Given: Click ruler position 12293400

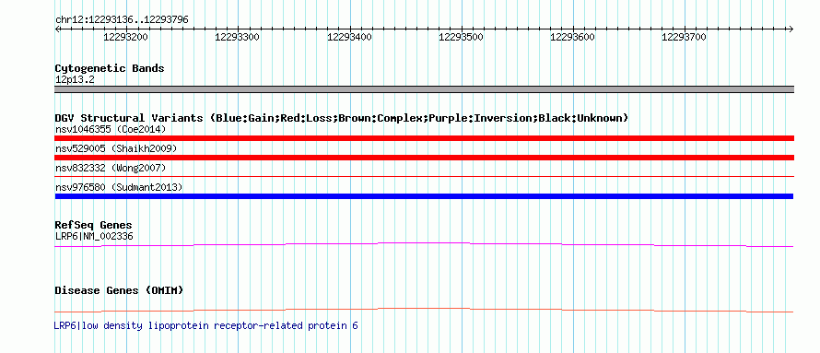Looking at the screenshot, I should (349, 37).
